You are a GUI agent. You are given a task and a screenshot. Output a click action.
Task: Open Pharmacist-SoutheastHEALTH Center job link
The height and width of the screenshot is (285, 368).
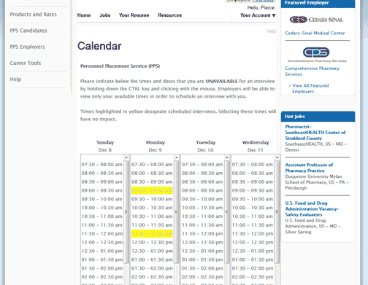click(315, 133)
